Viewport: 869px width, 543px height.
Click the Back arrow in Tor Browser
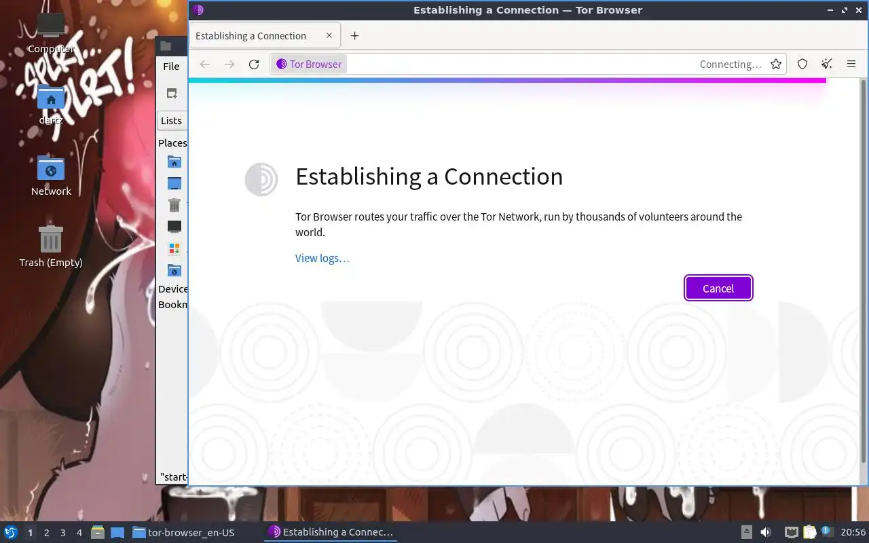[204, 64]
